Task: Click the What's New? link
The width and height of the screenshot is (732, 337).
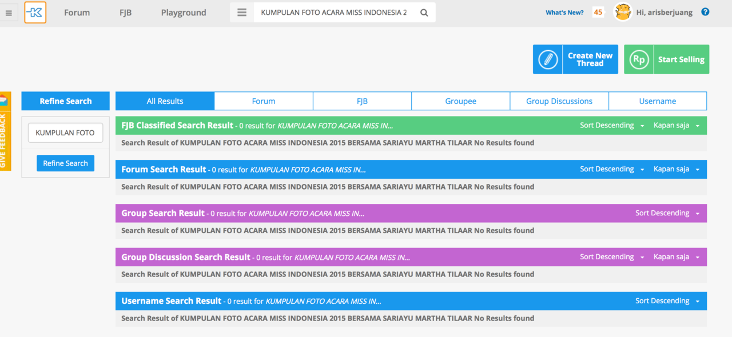Action: point(564,13)
